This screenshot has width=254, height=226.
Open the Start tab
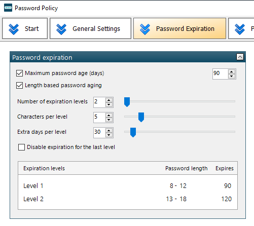click(x=25, y=28)
